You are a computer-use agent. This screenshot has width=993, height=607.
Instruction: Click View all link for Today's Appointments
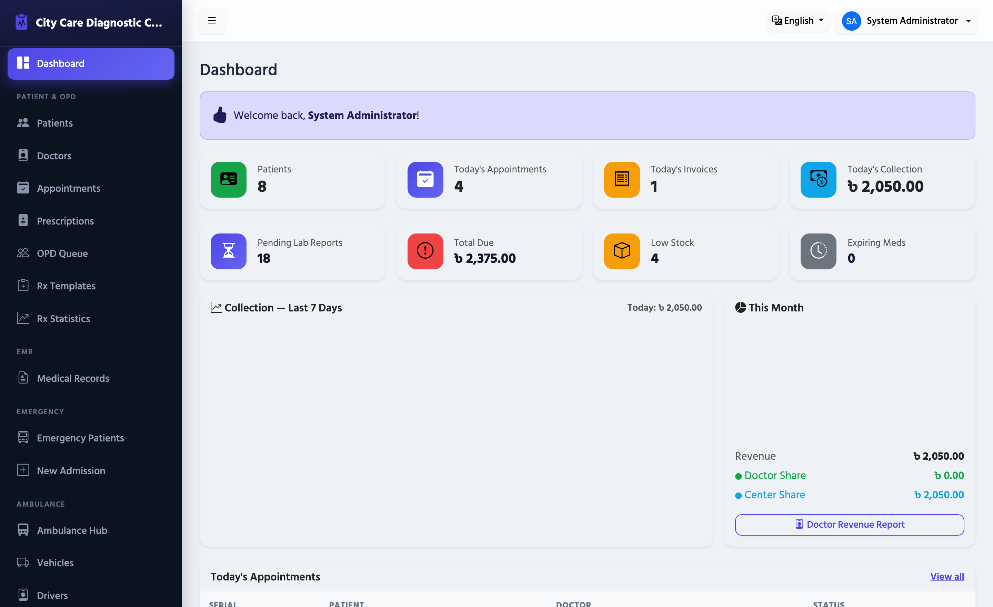[x=947, y=576]
